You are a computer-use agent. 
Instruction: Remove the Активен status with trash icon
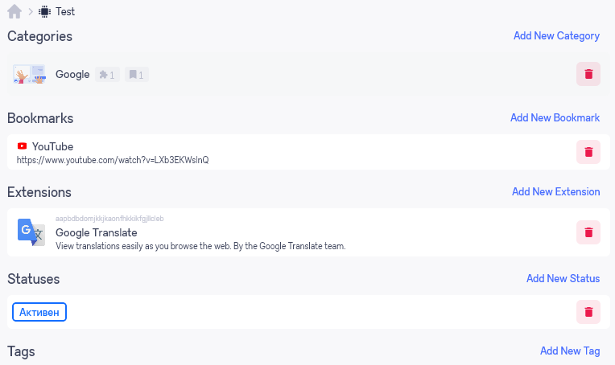(x=588, y=312)
